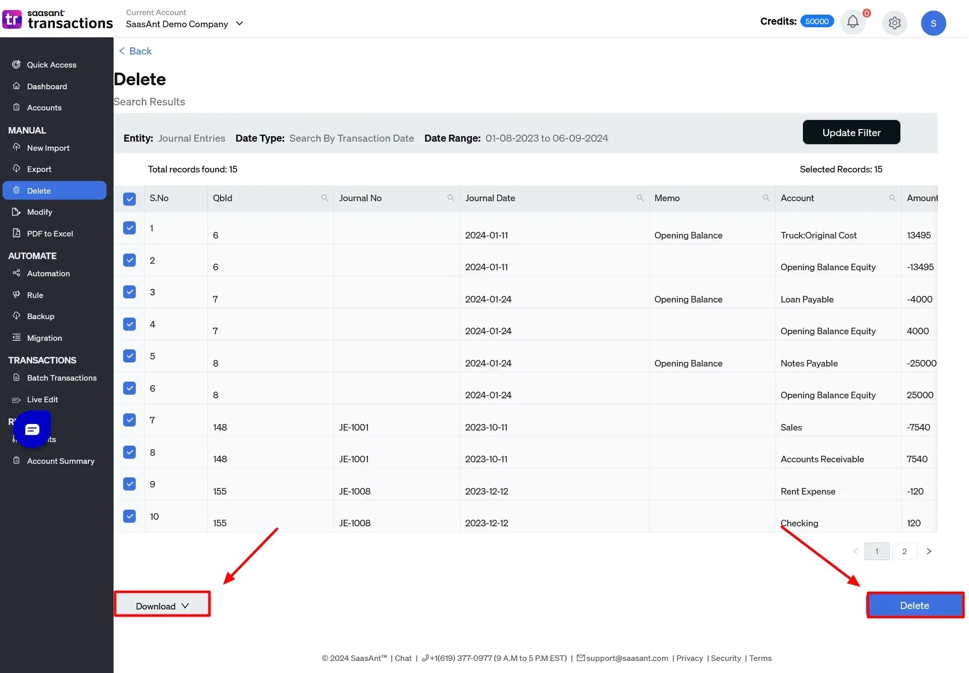Open the Download options dropdown

pos(161,605)
